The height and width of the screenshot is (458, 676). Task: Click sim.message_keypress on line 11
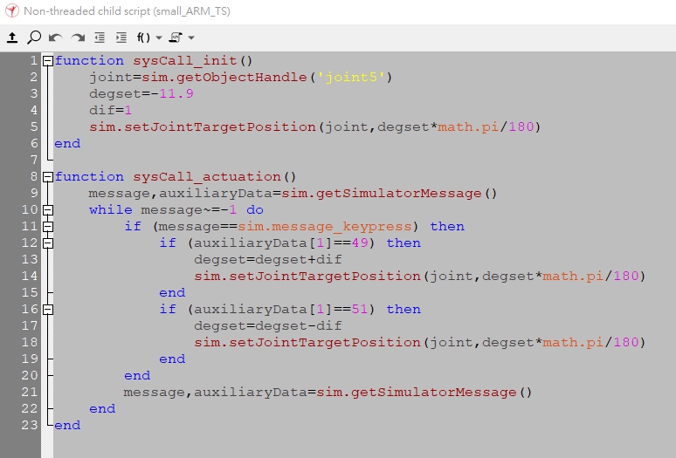325,227
